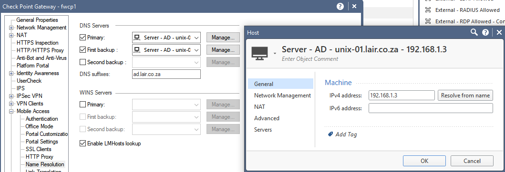Toggle the DNS Primary checkbox
Viewport: 505px width, 172px height.
(82, 38)
